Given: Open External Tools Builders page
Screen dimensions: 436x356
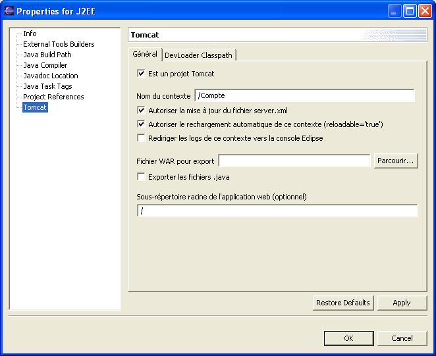Looking at the screenshot, I should [x=59, y=44].
